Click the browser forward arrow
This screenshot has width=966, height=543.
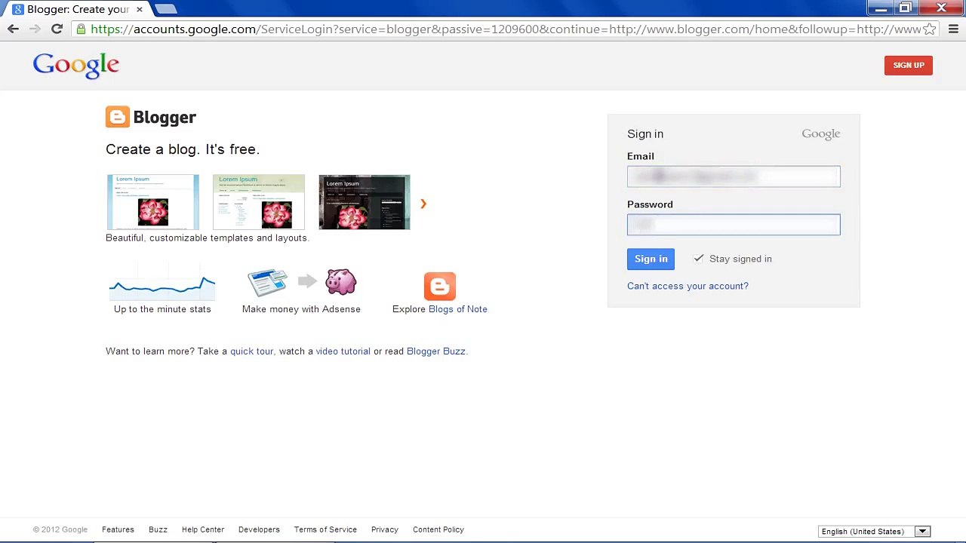(x=35, y=29)
